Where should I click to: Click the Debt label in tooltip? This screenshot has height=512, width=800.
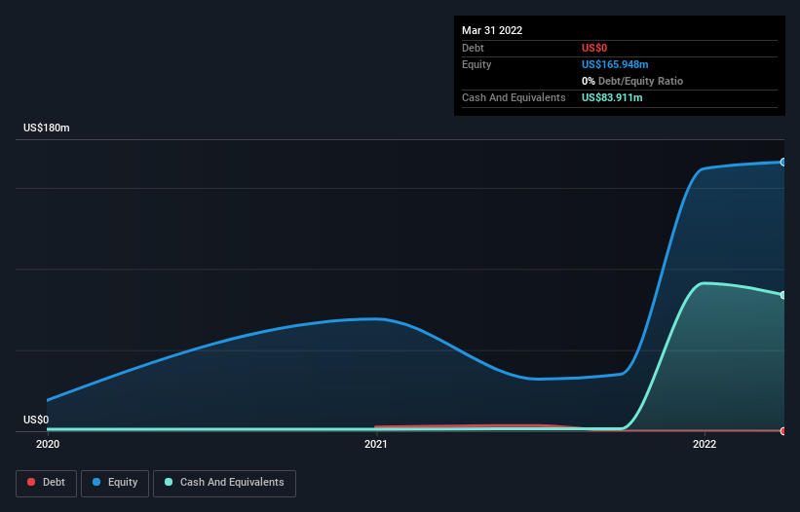tap(473, 48)
